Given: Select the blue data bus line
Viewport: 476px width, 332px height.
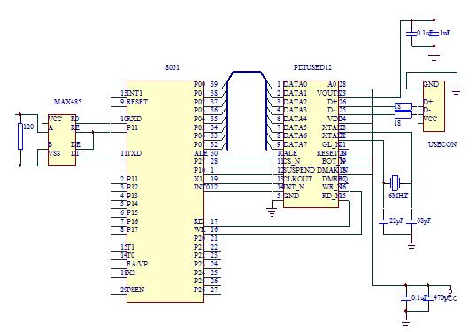Looking at the screenshot, I should [x=247, y=111].
